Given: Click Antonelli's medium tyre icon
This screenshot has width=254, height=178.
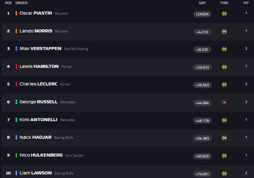Looking at the screenshot, I should pos(224,120).
